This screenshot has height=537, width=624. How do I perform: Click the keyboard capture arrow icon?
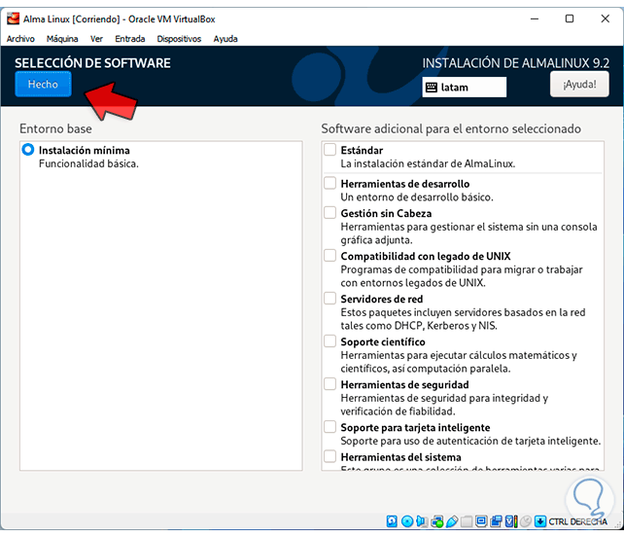[x=540, y=521]
